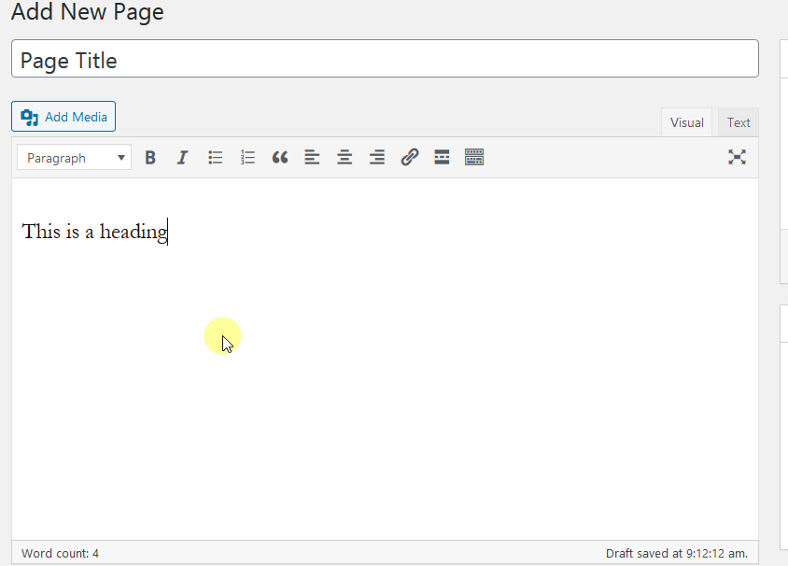Screen dimensions: 788x566
Task: Insert a bulleted list
Action: 215,158
